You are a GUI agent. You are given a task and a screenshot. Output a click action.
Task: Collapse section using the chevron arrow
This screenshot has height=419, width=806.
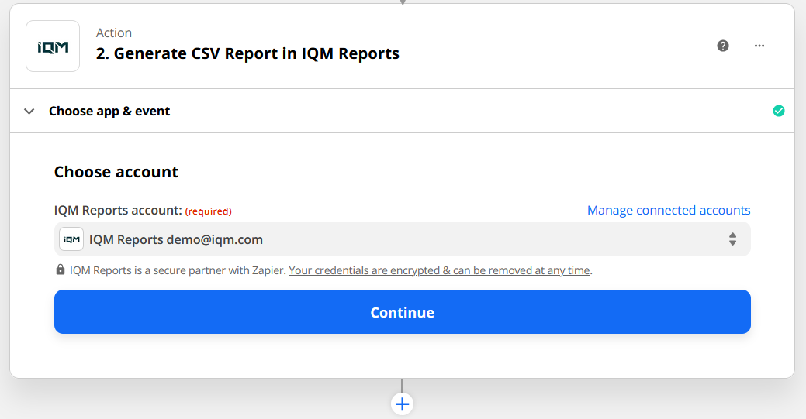click(x=29, y=111)
